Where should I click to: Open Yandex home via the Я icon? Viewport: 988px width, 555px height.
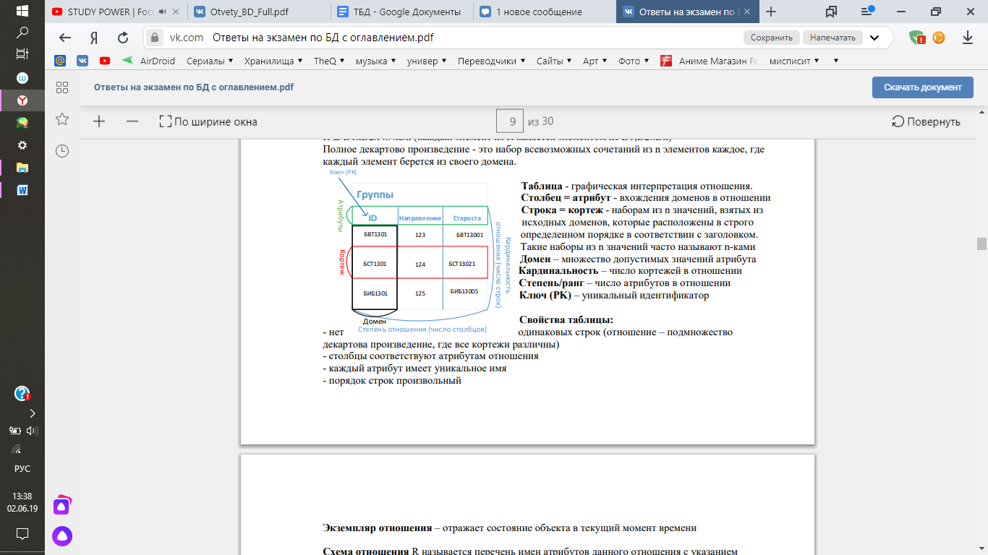point(94,38)
